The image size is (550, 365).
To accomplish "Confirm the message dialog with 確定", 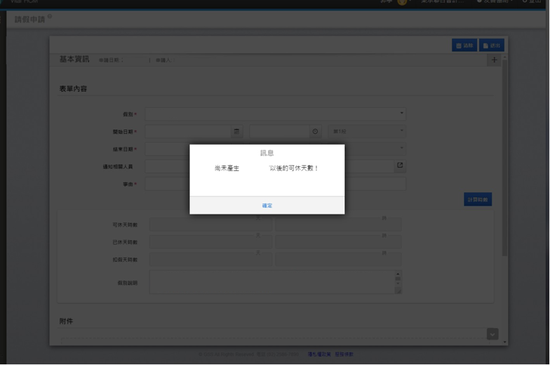I will click(x=267, y=206).
